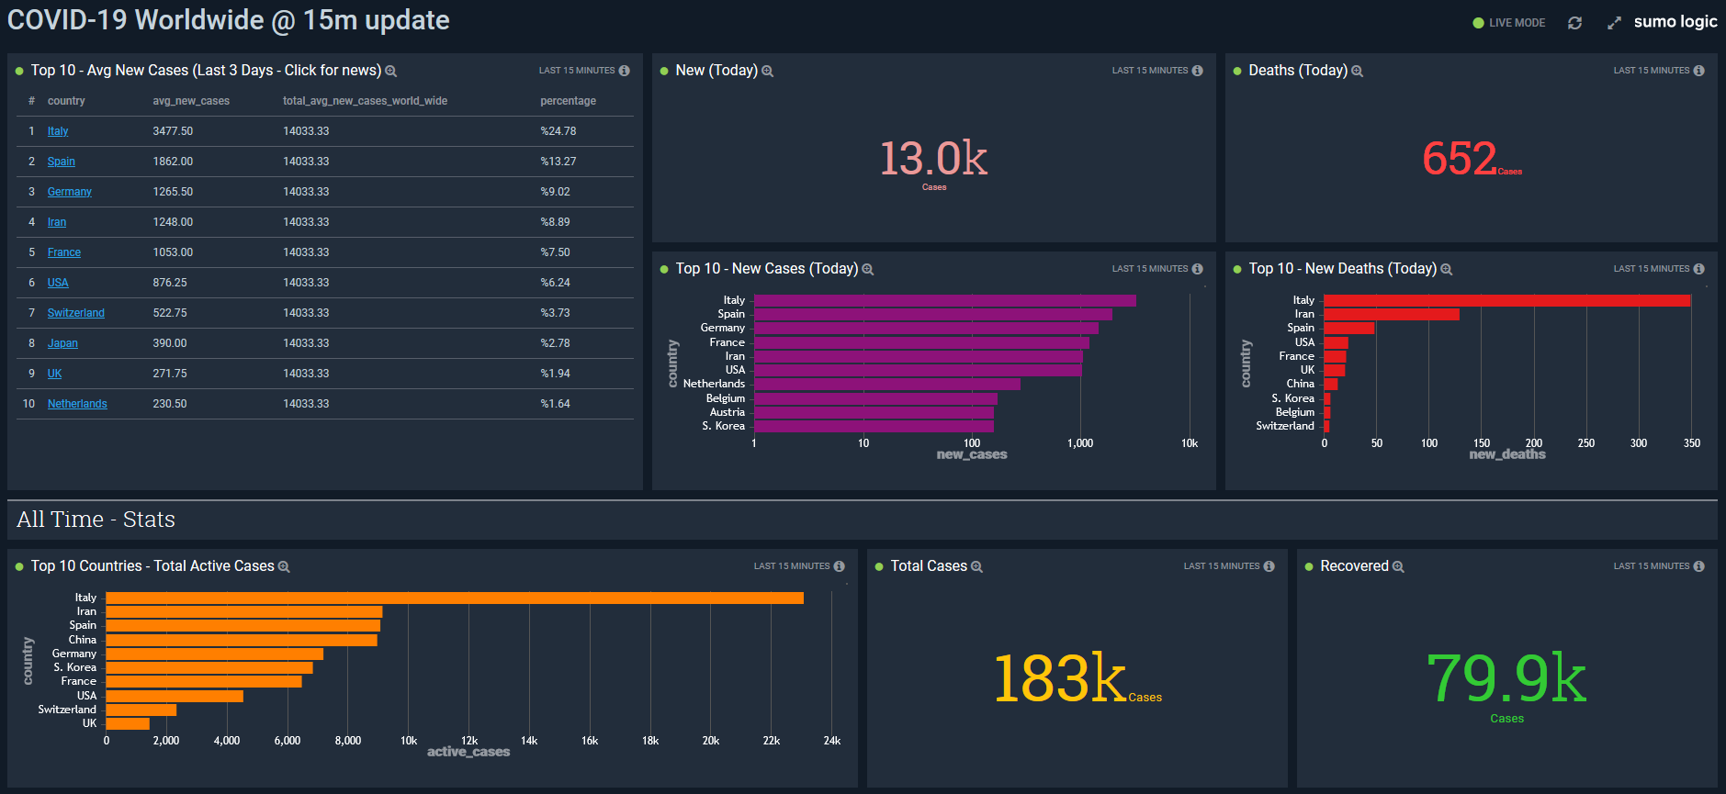Click Italy's 3477.50 avg new cases value
This screenshot has width=1726, height=794.
click(x=173, y=131)
